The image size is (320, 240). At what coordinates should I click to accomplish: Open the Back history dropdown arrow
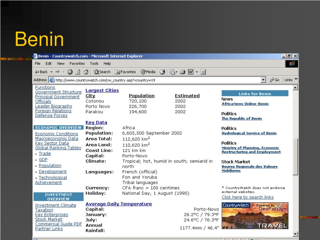(52, 72)
